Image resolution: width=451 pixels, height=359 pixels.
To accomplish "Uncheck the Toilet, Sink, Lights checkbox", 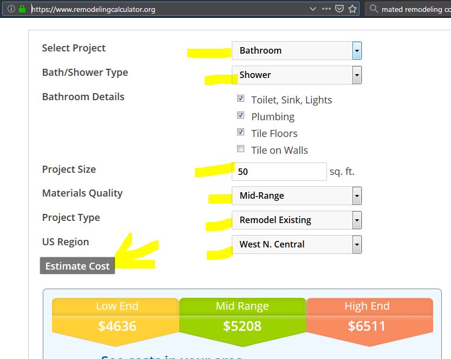I will point(241,99).
